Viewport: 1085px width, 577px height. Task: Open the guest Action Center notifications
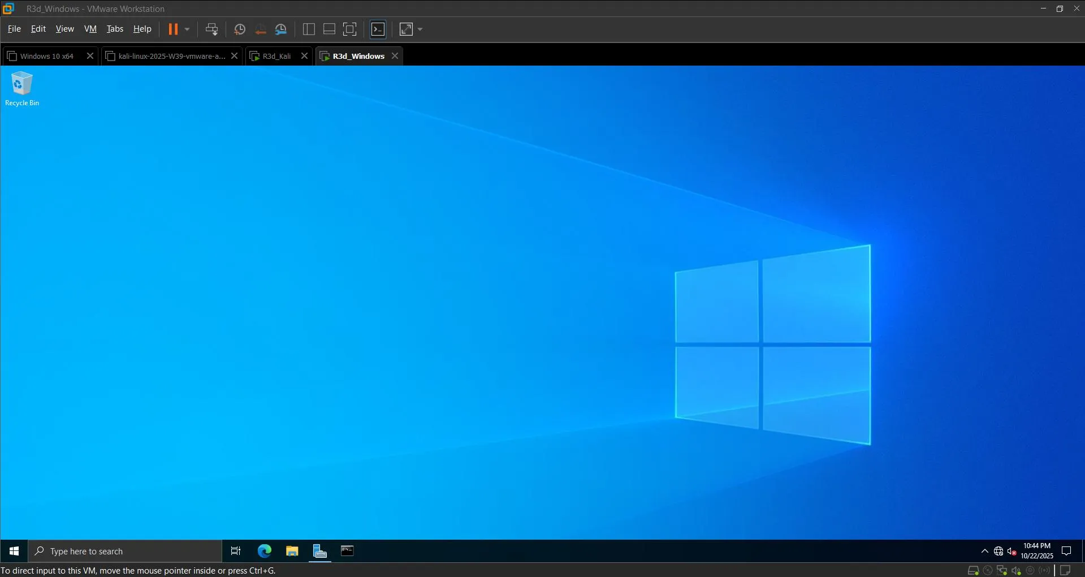[x=1067, y=551]
